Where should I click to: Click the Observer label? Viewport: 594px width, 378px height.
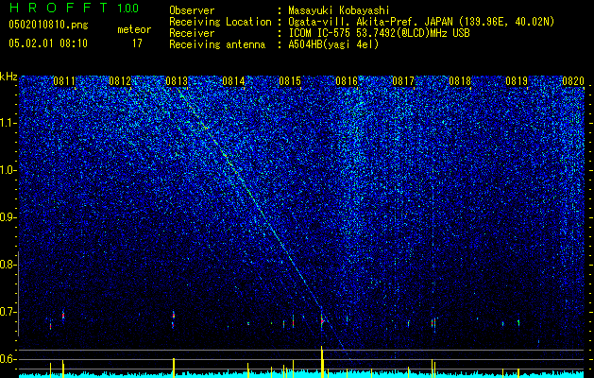pos(192,10)
